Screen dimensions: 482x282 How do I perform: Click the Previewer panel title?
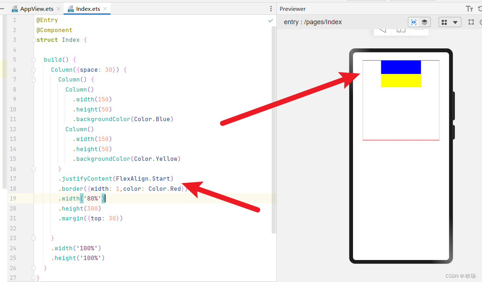[x=293, y=9]
